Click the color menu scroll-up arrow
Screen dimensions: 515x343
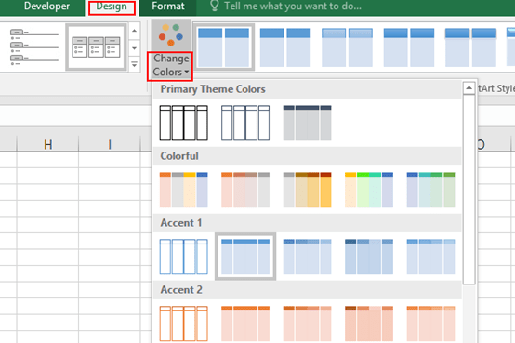[469, 87]
